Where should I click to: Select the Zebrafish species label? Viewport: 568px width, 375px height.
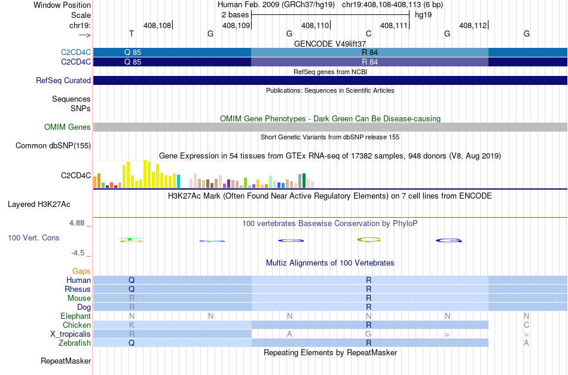[x=75, y=343]
